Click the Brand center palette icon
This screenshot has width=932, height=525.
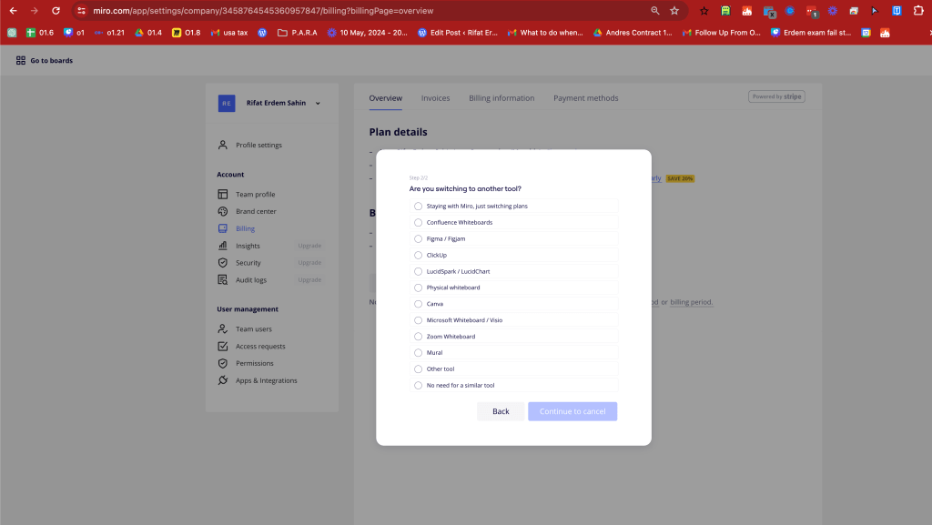223,211
